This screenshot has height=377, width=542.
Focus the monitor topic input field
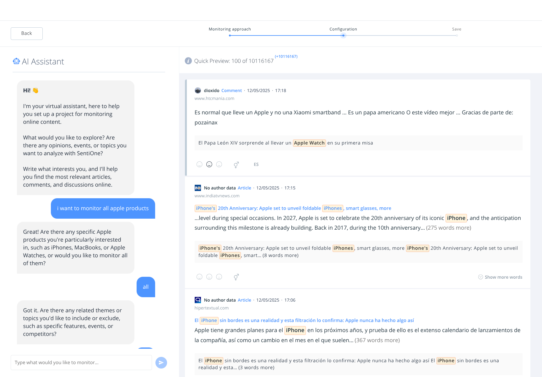click(81, 363)
